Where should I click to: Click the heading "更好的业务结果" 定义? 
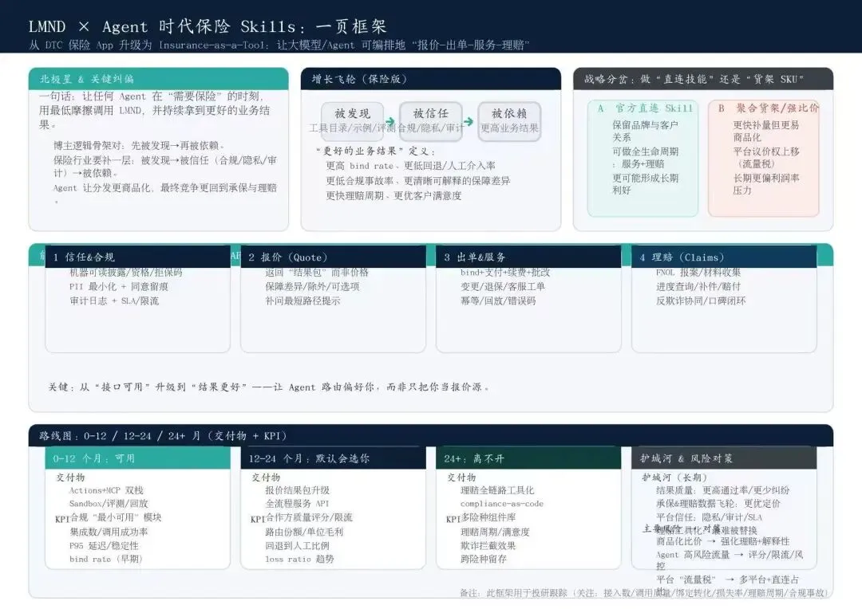pos(375,151)
